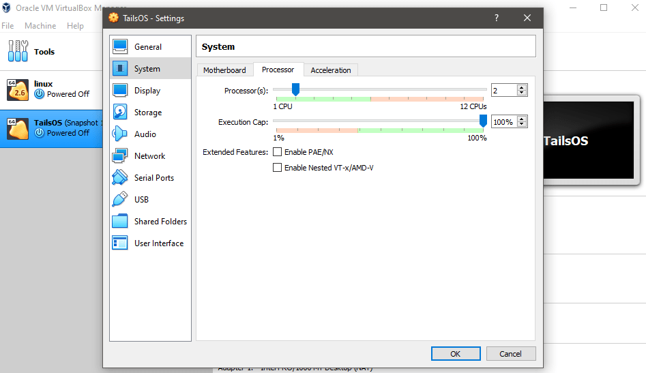Click the Tools wrench icon in Manager
The image size is (646, 373).
(18, 51)
